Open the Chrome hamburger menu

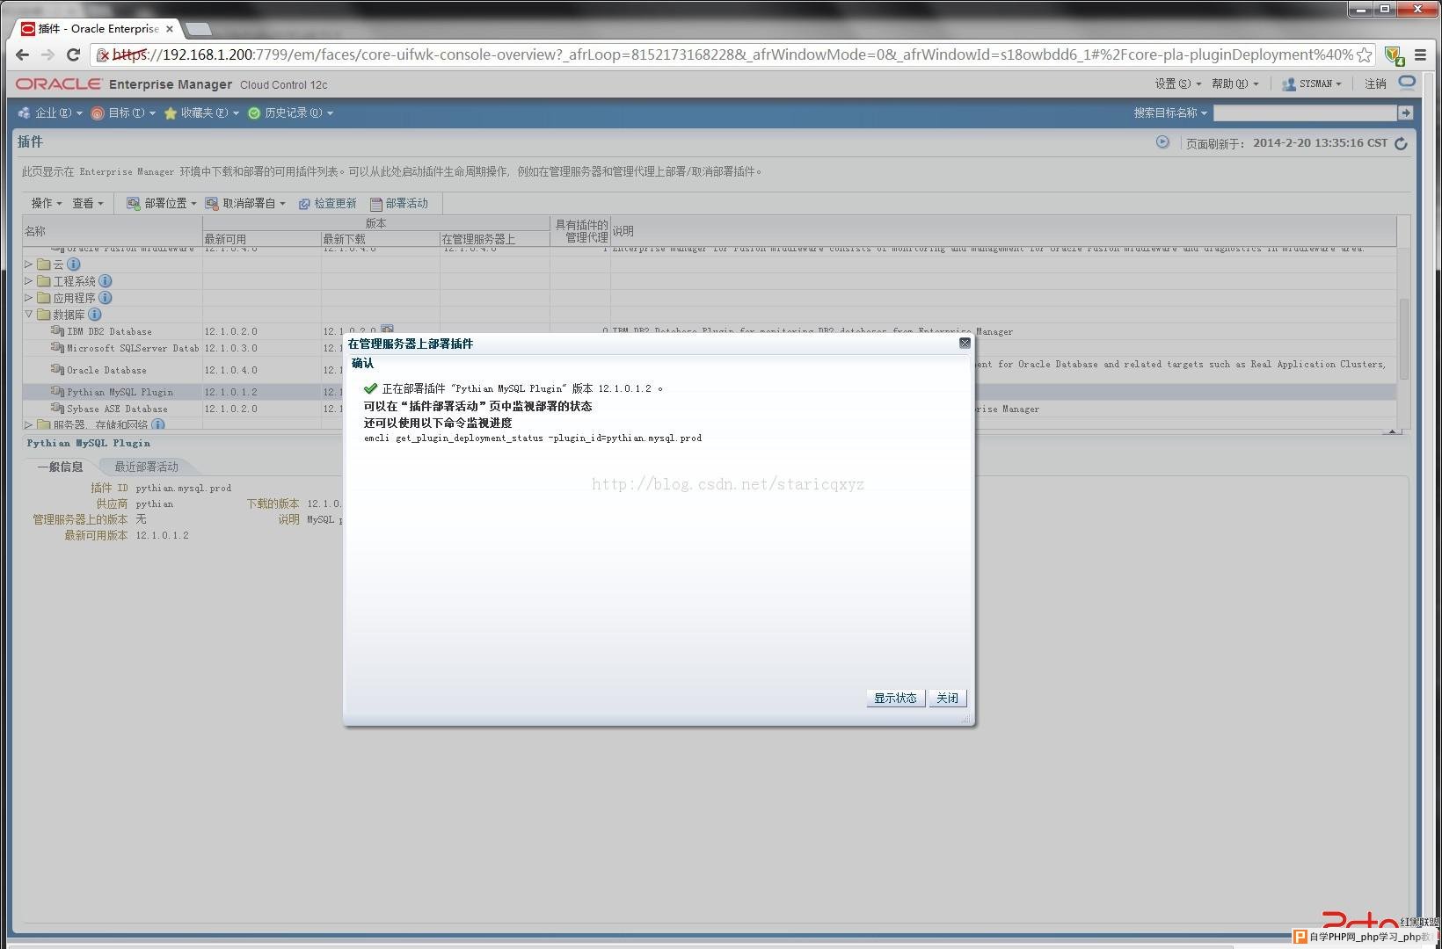[1420, 54]
